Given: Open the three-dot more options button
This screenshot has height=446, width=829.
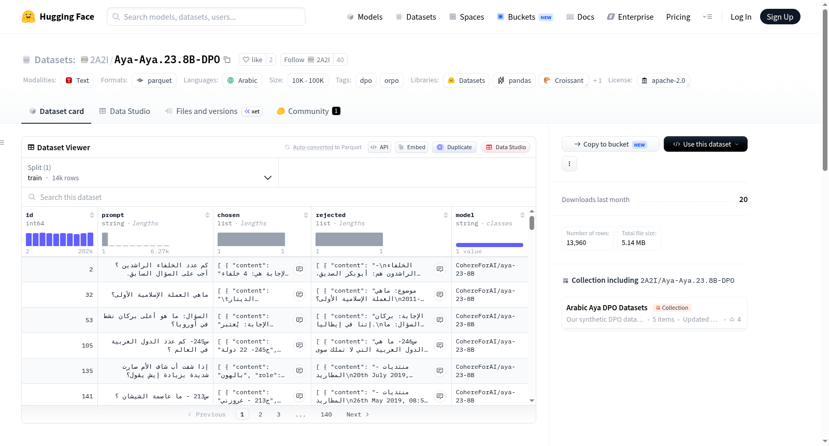Looking at the screenshot, I should (569, 164).
